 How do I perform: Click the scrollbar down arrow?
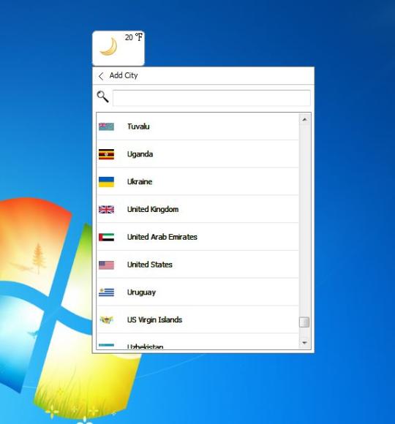[304, 343]
